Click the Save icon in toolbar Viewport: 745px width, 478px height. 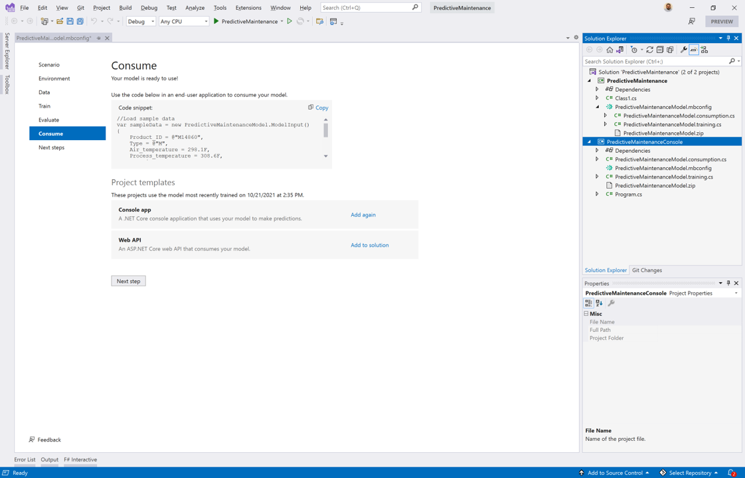tap(70, 21)
